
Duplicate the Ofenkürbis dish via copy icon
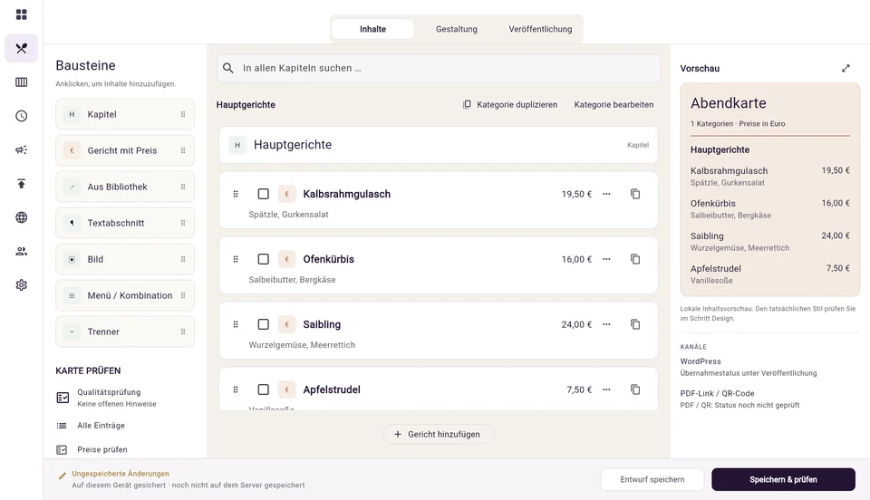coord(635,259)
